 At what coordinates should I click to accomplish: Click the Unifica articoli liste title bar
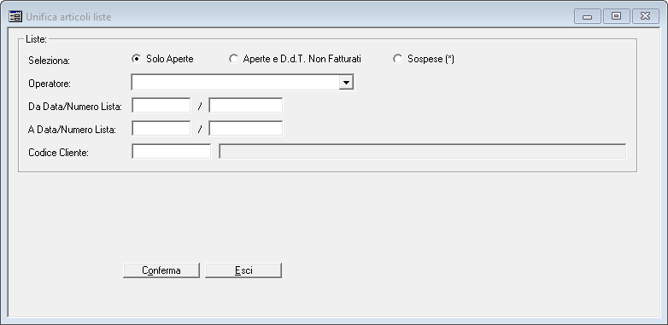coord(298,16)
